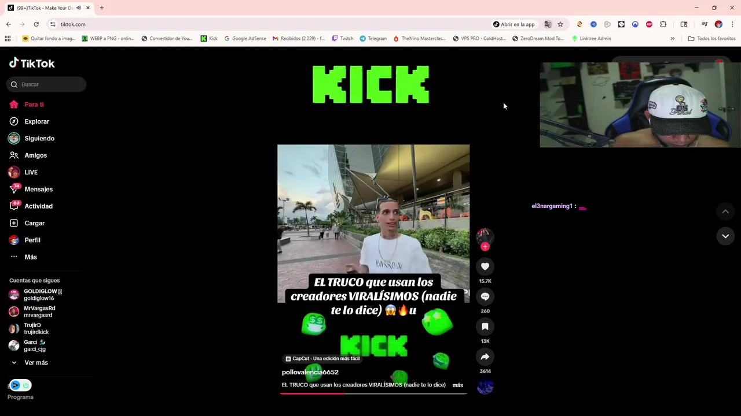Open pollovalencia6652 profile link
Screen dimensions: 741x416
310,372
